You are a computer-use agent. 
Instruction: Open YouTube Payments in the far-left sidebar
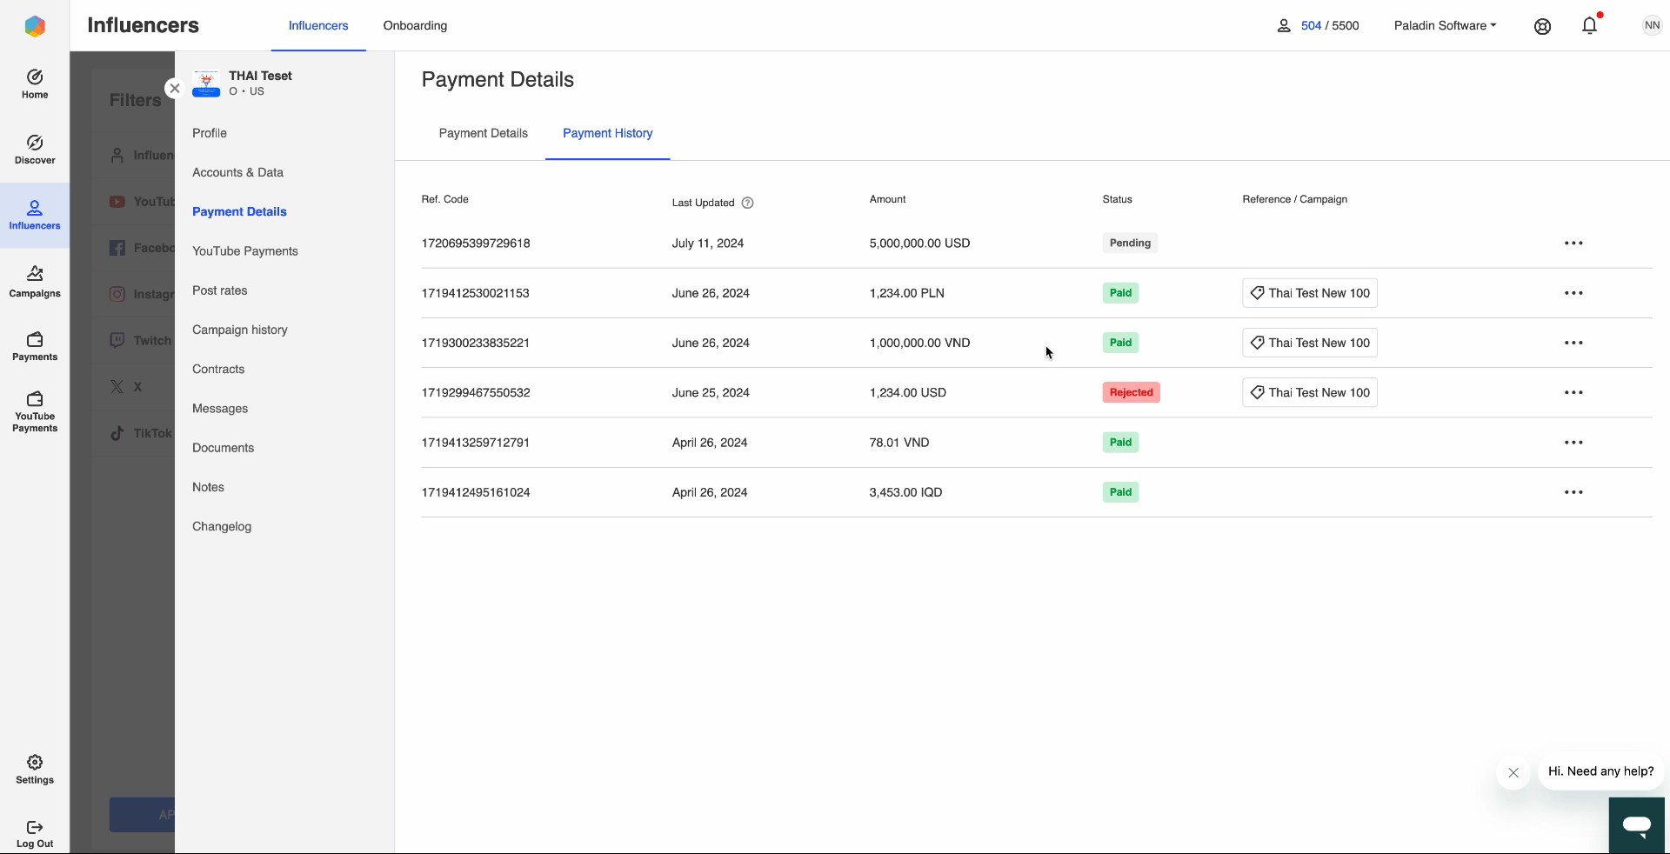click(x=35, y=410)
